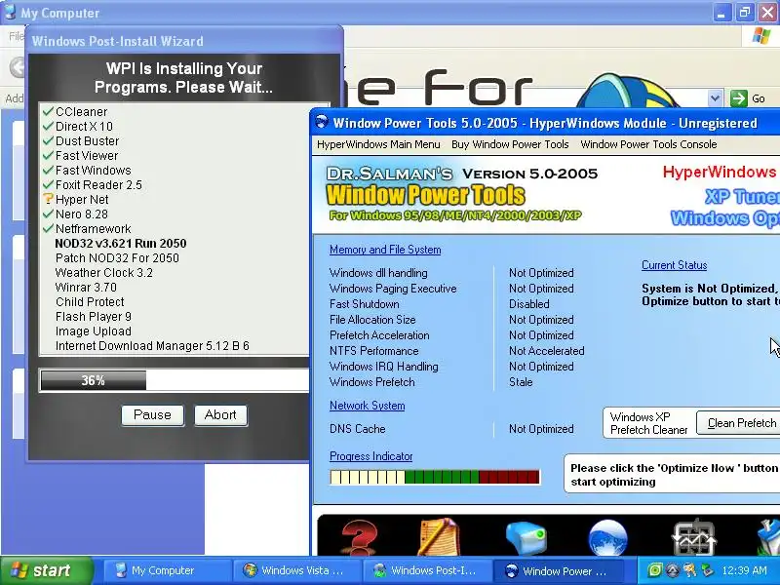The height and width of the screenshot is (585, 780).
Task: Open the File menu in My Computer
Action: (x=16, y=36)
